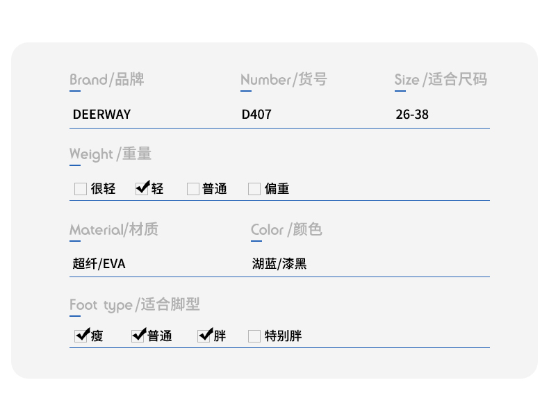
Task: Click the Size/适合尺码 heading
Action: [441, 79]
